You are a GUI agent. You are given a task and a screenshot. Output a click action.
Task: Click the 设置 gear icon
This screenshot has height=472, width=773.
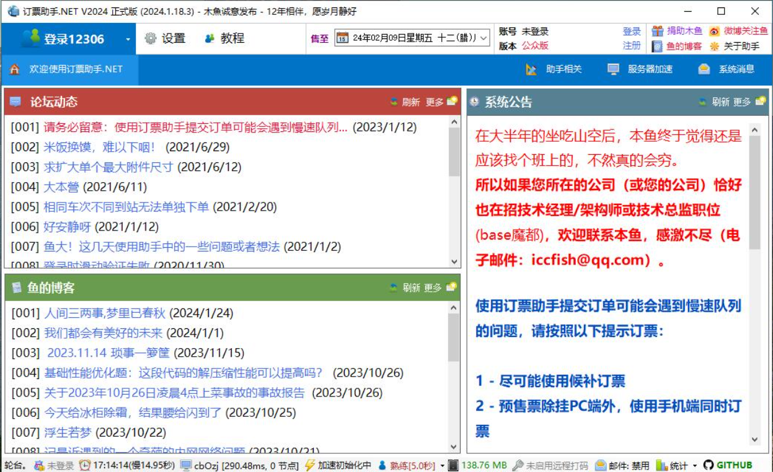[151, 38]
